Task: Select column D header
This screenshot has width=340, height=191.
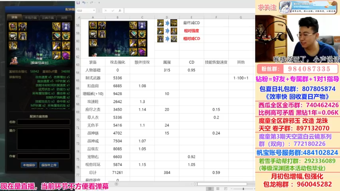Action: point(167,17)
